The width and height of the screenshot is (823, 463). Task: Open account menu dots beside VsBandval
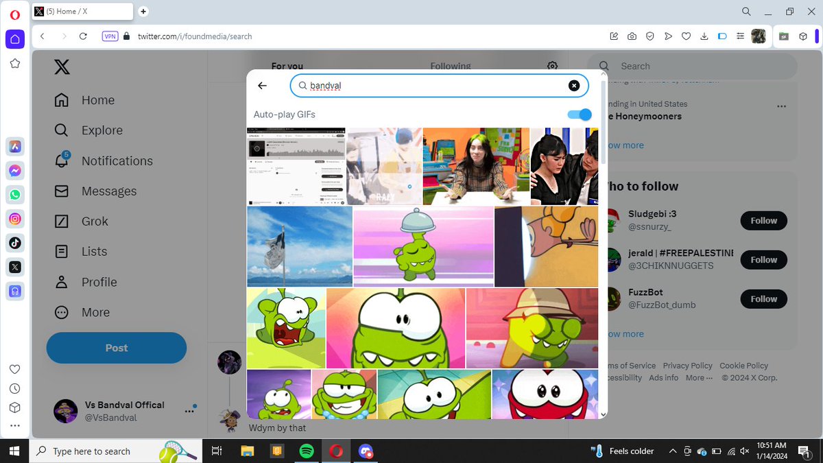pyautogui.click(x=189, y=411)
